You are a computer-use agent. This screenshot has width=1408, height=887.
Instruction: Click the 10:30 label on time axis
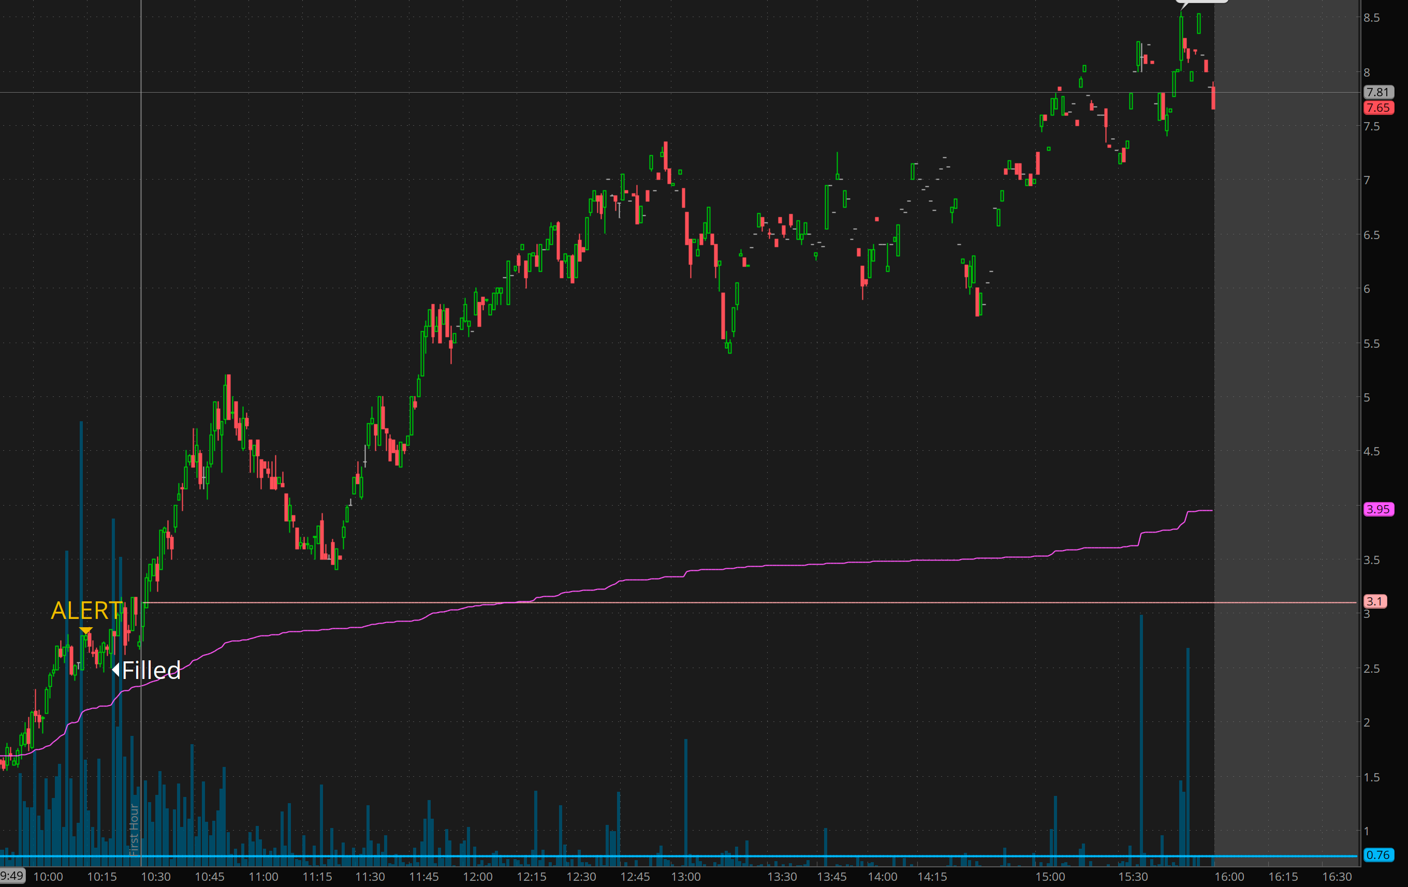tap(155, 877)
